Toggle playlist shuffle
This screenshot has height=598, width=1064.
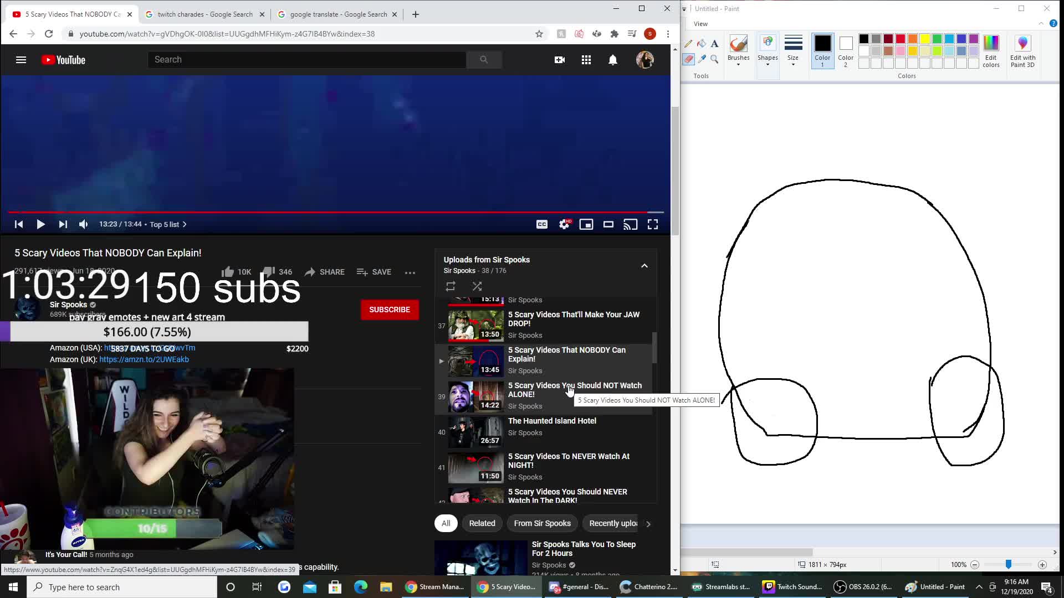pos(477,286)
